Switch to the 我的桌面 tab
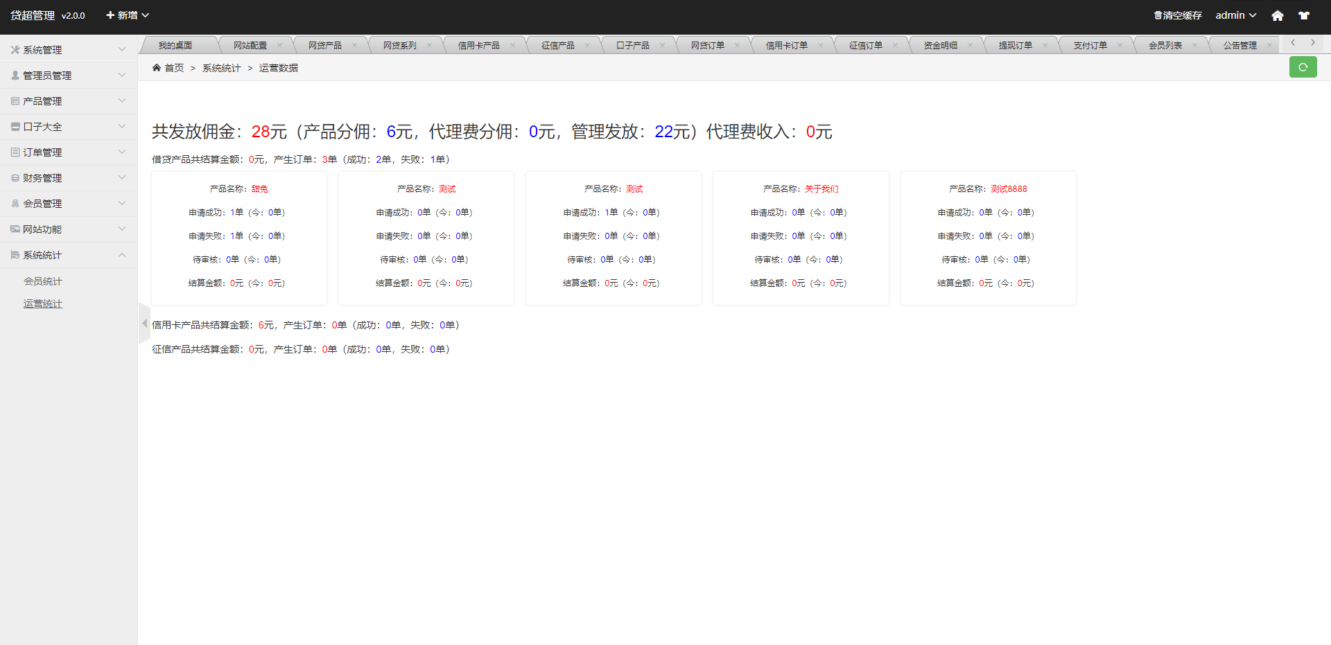The width and height of the screenshot is (1331, 645). [175, 46]
